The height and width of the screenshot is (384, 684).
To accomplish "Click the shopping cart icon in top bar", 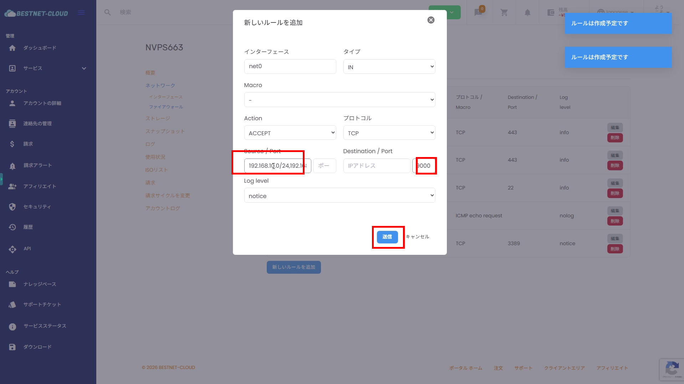I will (504, 12).
